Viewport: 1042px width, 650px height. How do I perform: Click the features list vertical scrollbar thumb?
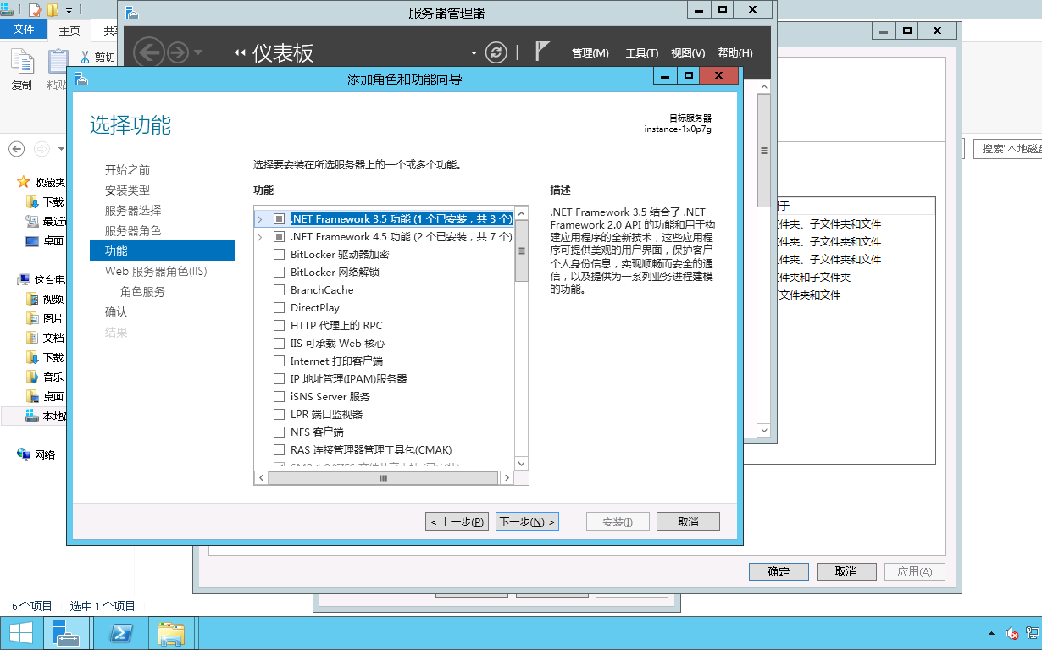(x=522, y=251)
